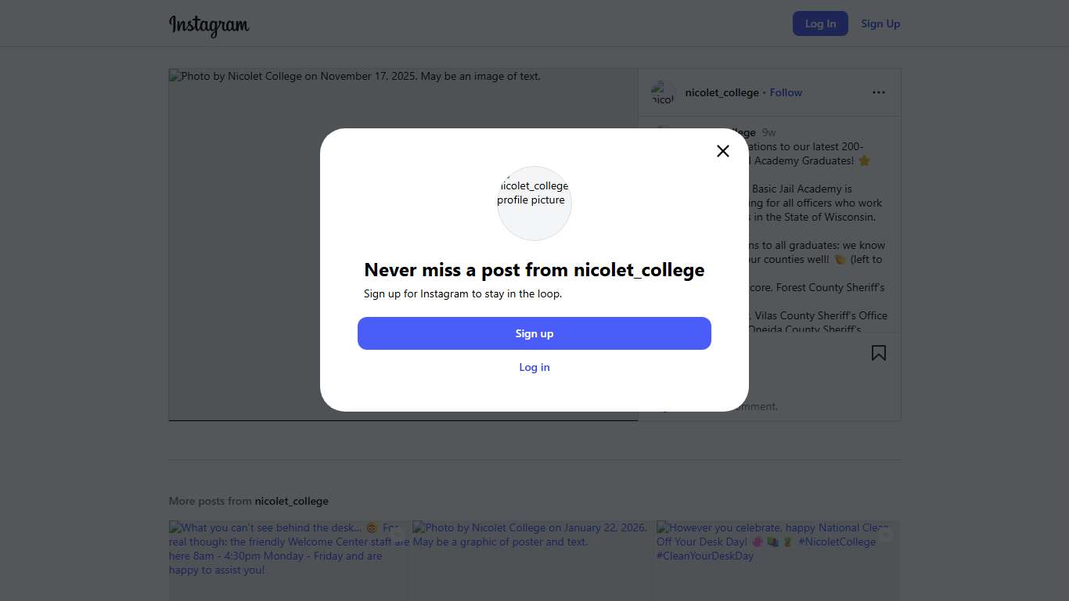
Task: Open the three-dot more options menu
Action: click(879, 92)
